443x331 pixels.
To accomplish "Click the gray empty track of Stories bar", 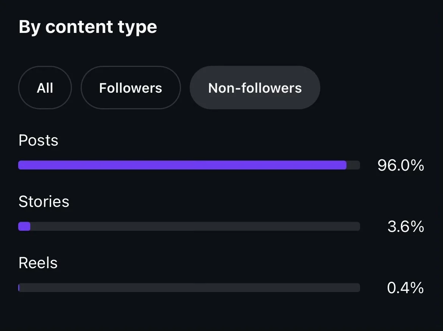I will click(195, 226).
